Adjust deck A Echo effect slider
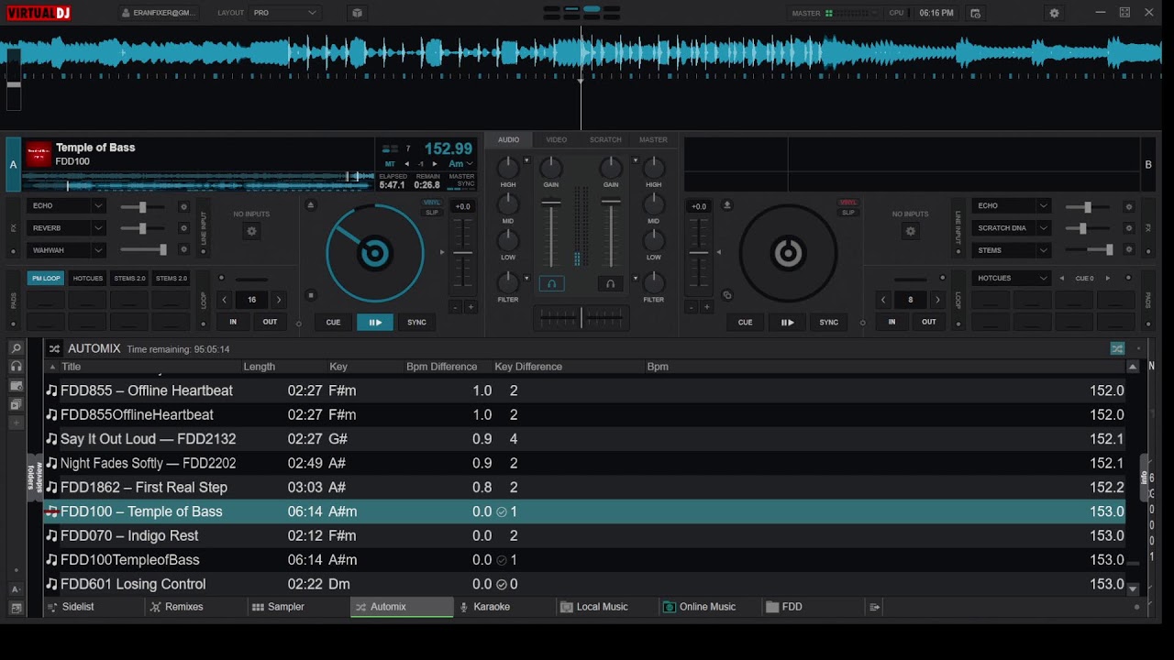 pyautogui.click(x=144, y=207)
